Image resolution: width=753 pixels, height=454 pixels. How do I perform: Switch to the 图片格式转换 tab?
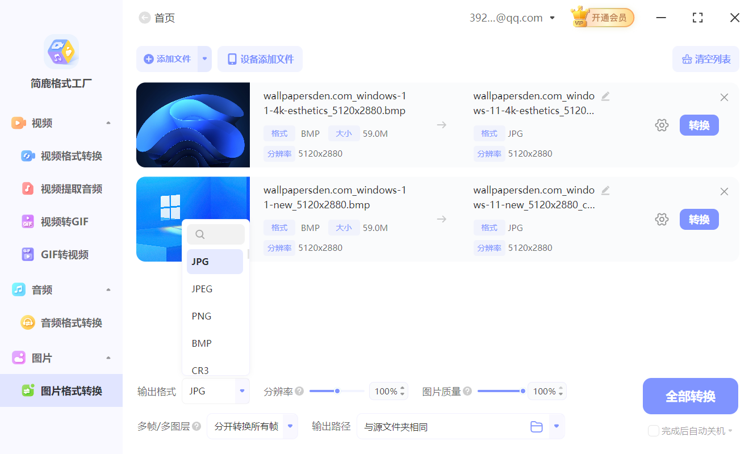click(62, 390)
